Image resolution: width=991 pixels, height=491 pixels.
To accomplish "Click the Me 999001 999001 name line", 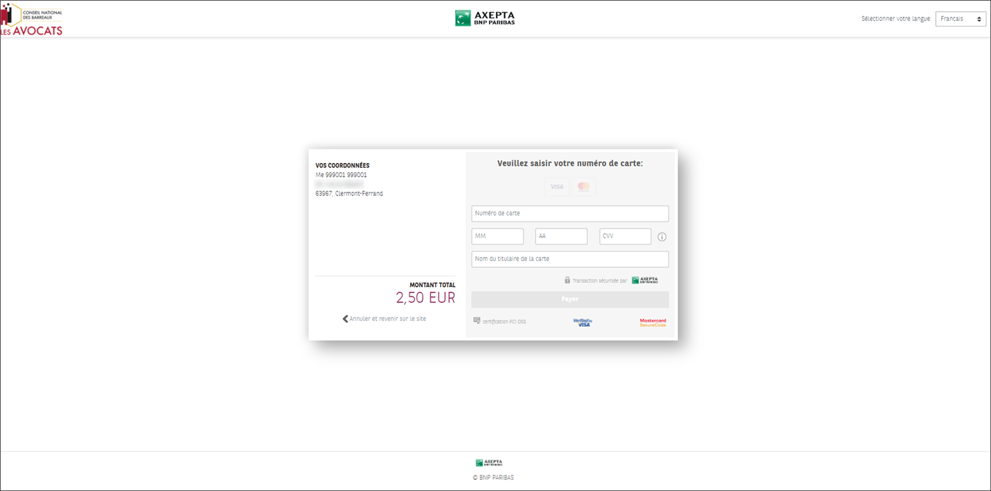I will coord(341,175).
